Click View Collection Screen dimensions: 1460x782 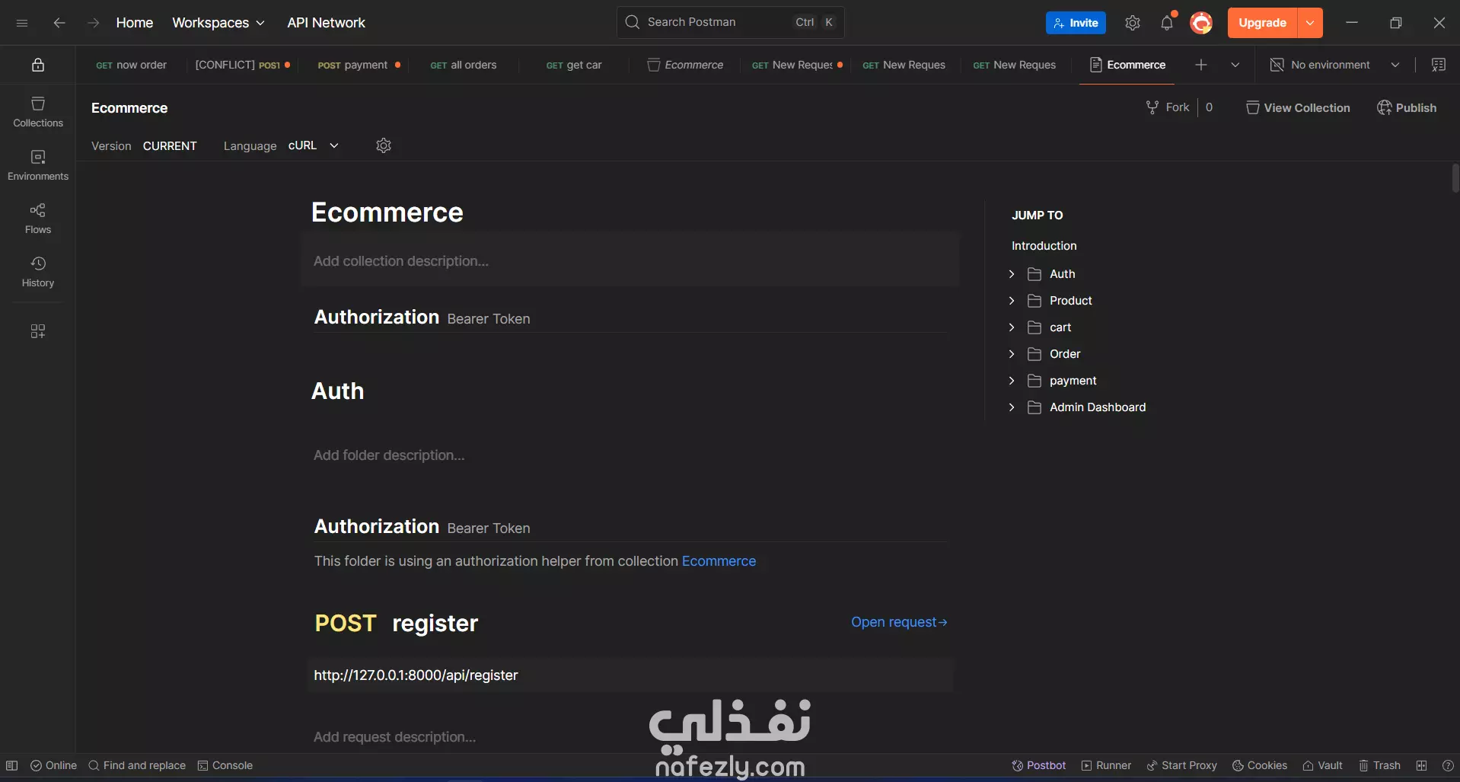tap(1298, 107)
